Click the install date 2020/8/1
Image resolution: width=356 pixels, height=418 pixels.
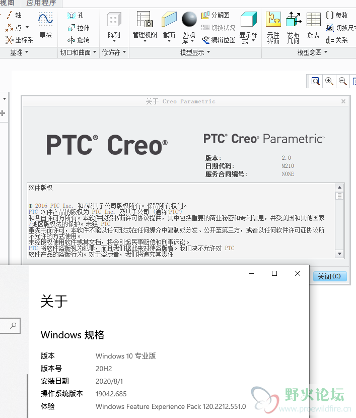coord(109,381)
